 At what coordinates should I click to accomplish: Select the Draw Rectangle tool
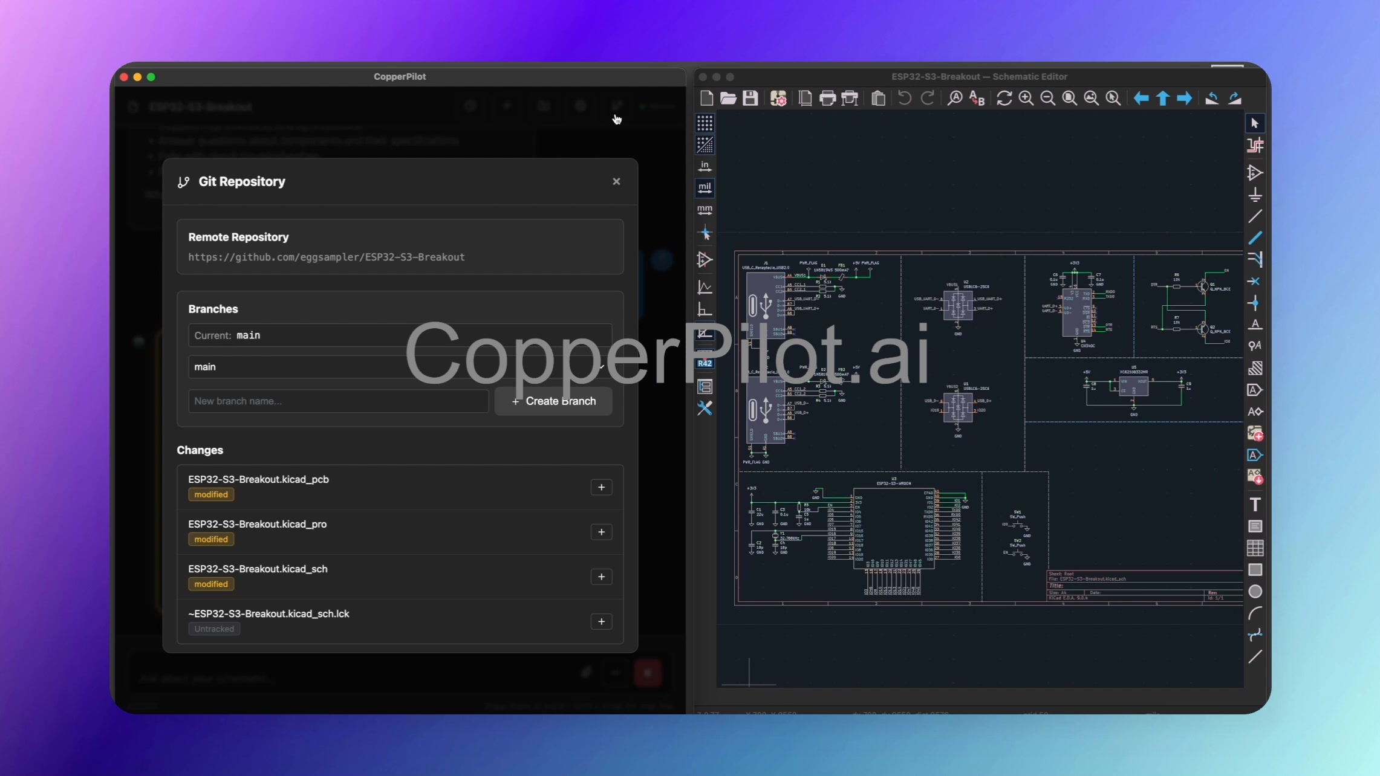(1255, 570)
